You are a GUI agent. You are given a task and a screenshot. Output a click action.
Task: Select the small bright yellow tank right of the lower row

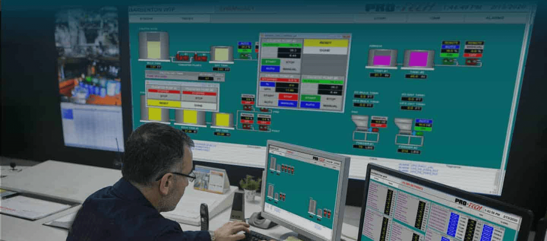point(223,120)
